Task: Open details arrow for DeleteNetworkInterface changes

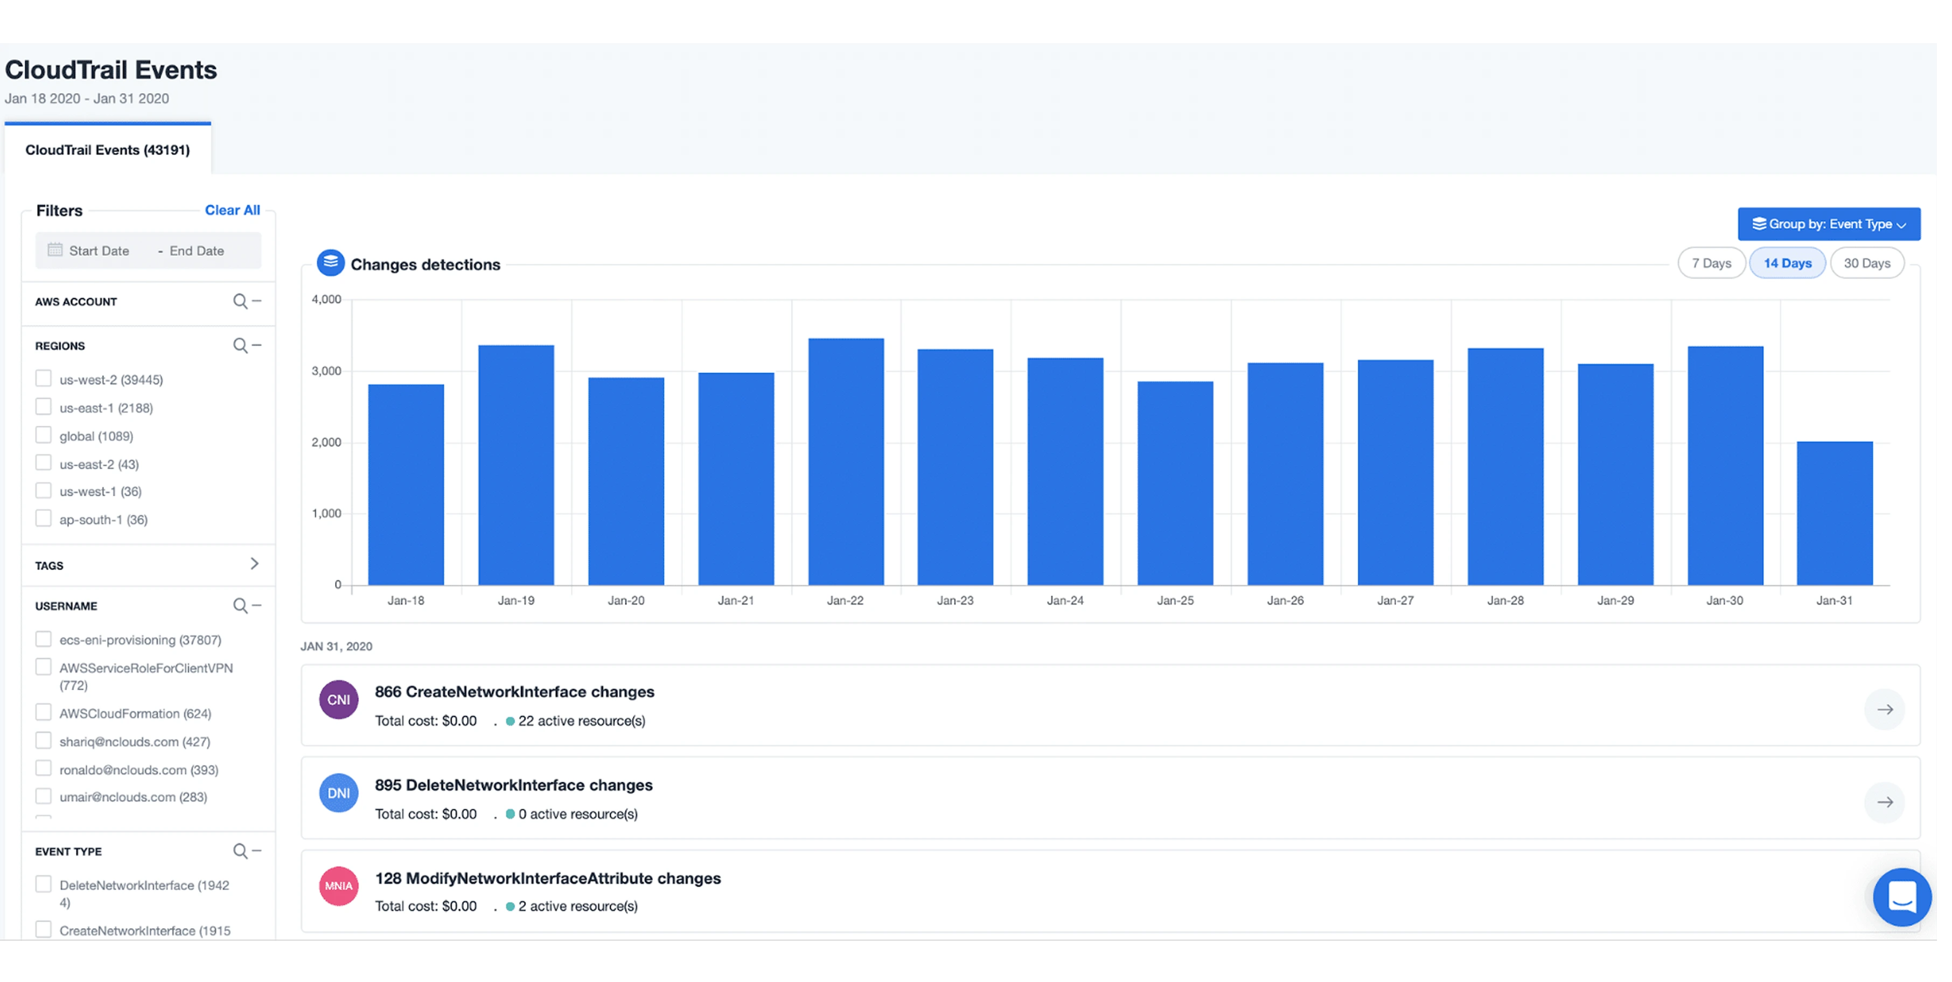Action: (x=1885, y=802)
